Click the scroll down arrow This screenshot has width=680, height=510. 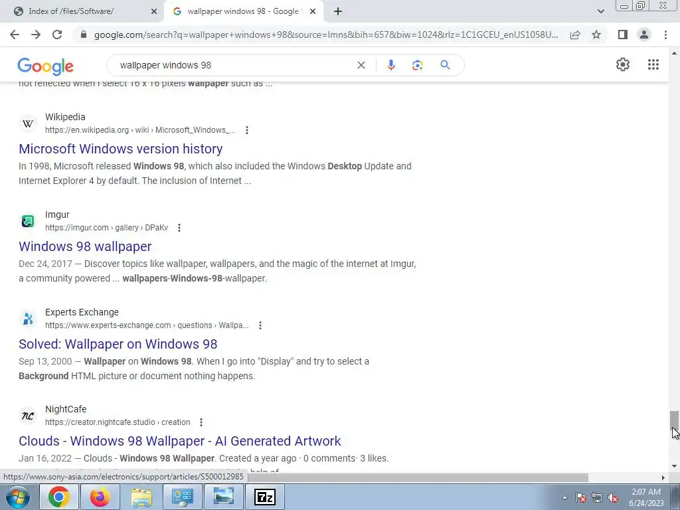tap(674, 466)
